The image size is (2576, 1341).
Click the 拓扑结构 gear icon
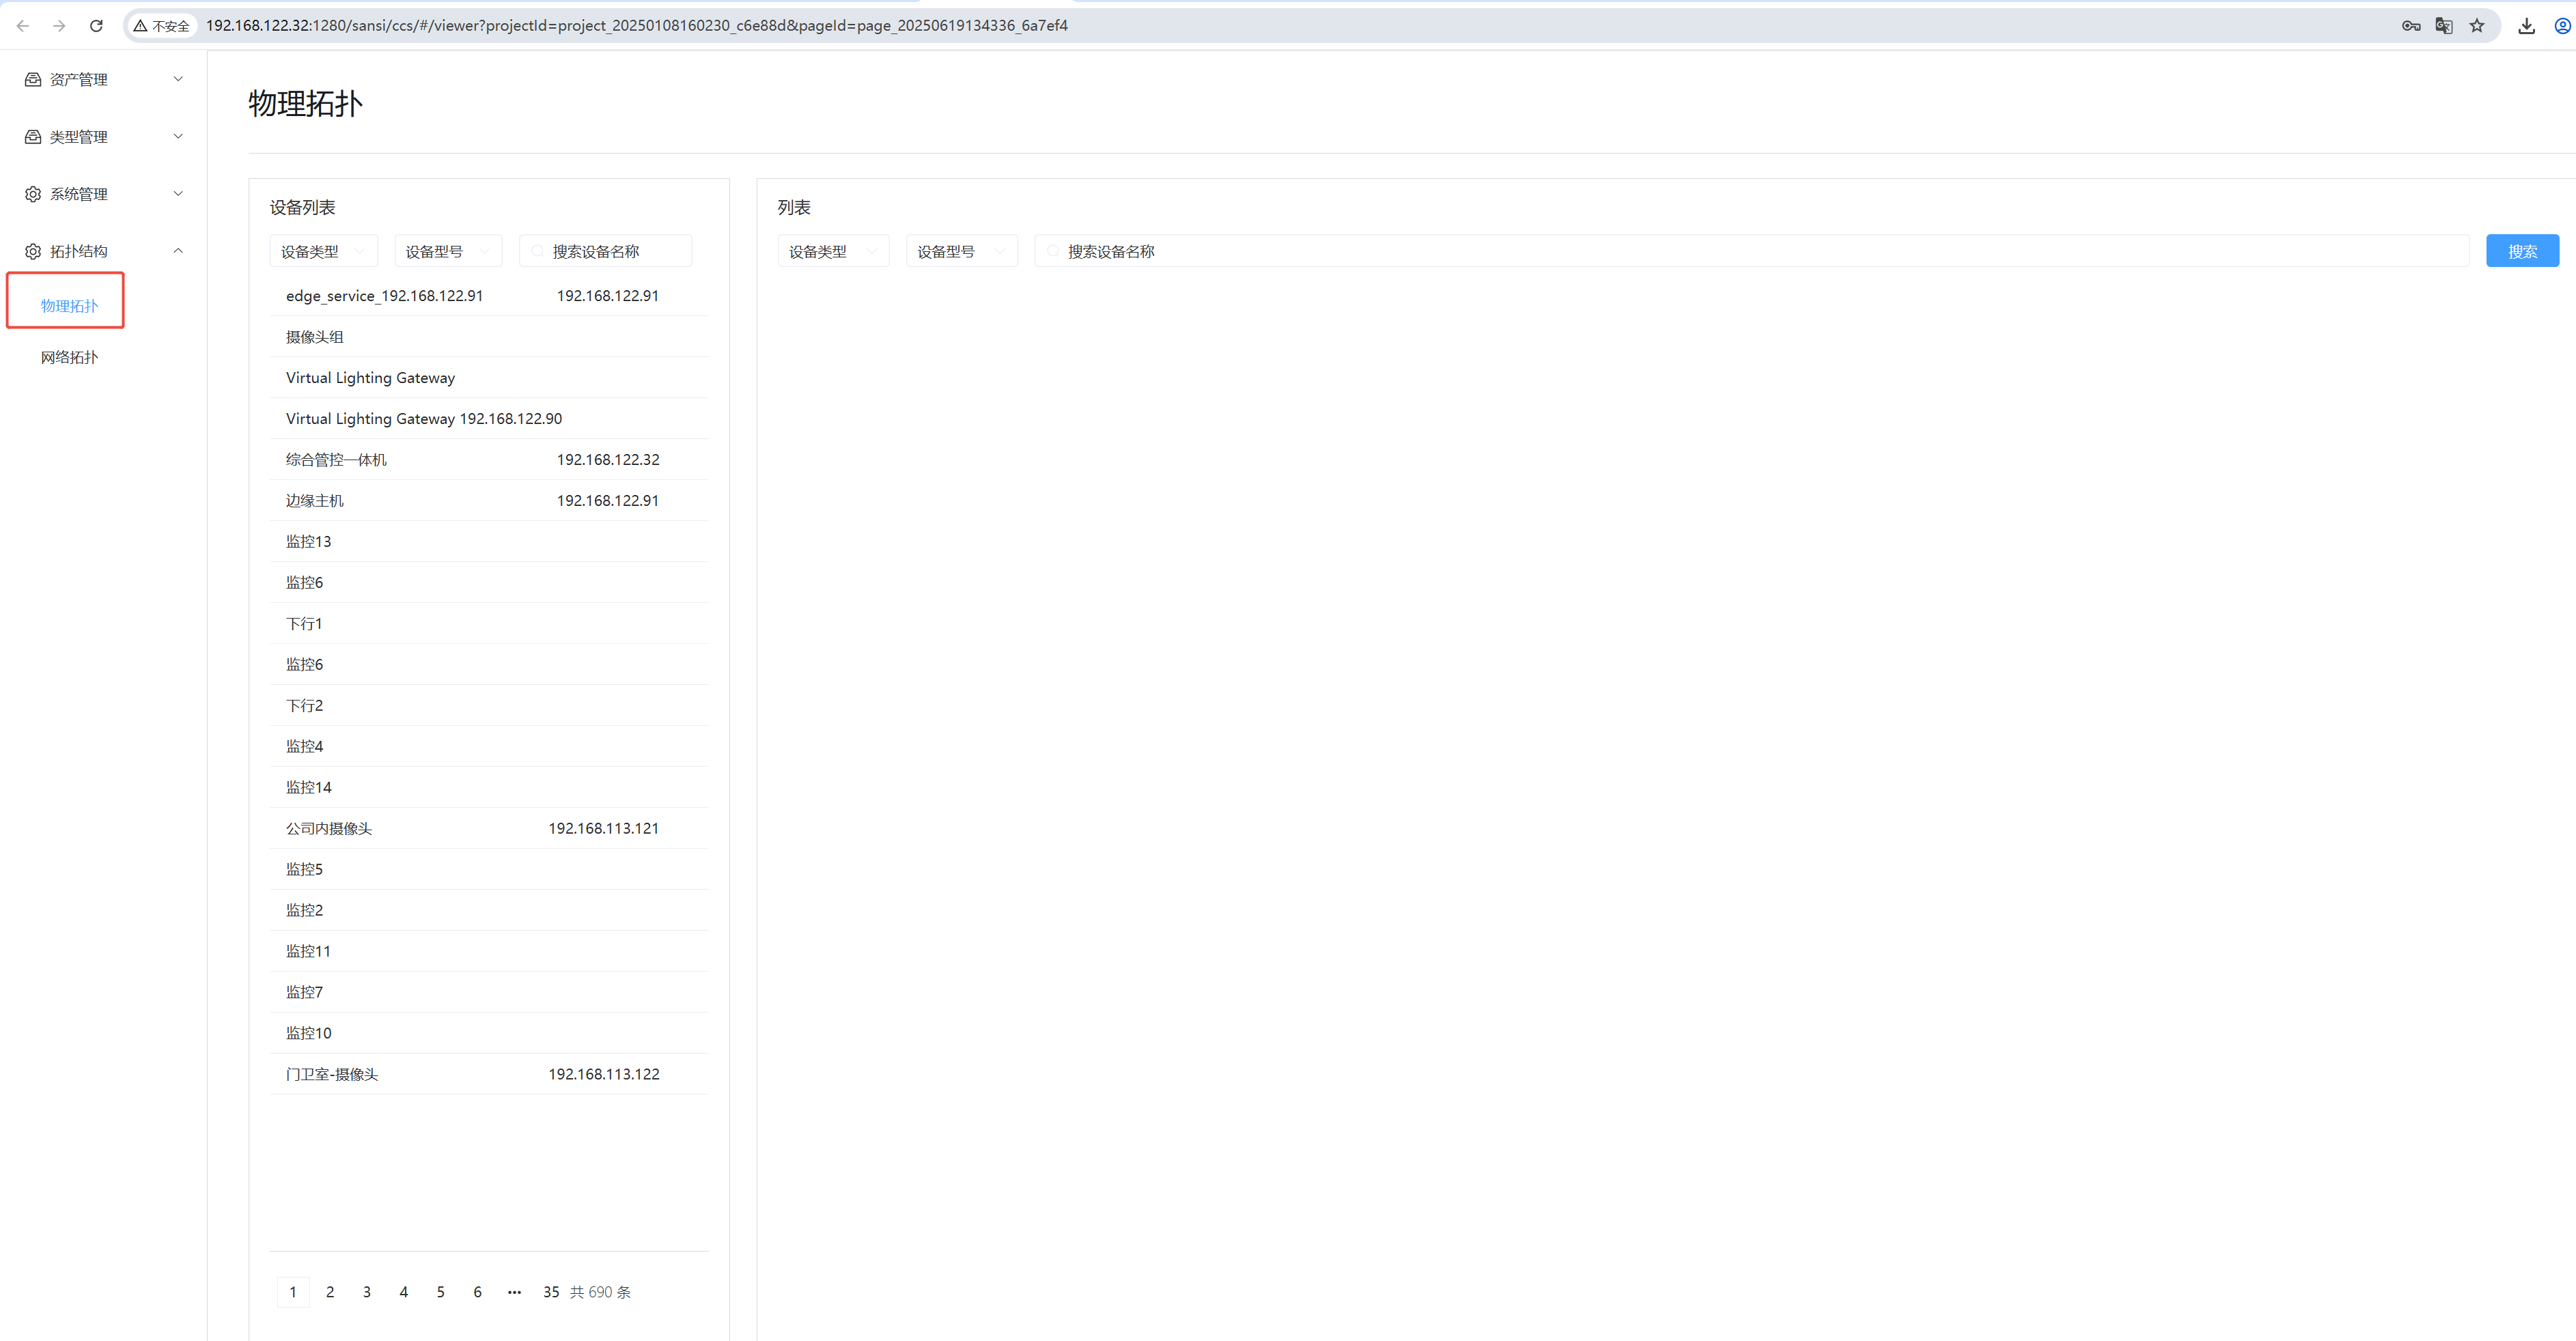(33, 251)
